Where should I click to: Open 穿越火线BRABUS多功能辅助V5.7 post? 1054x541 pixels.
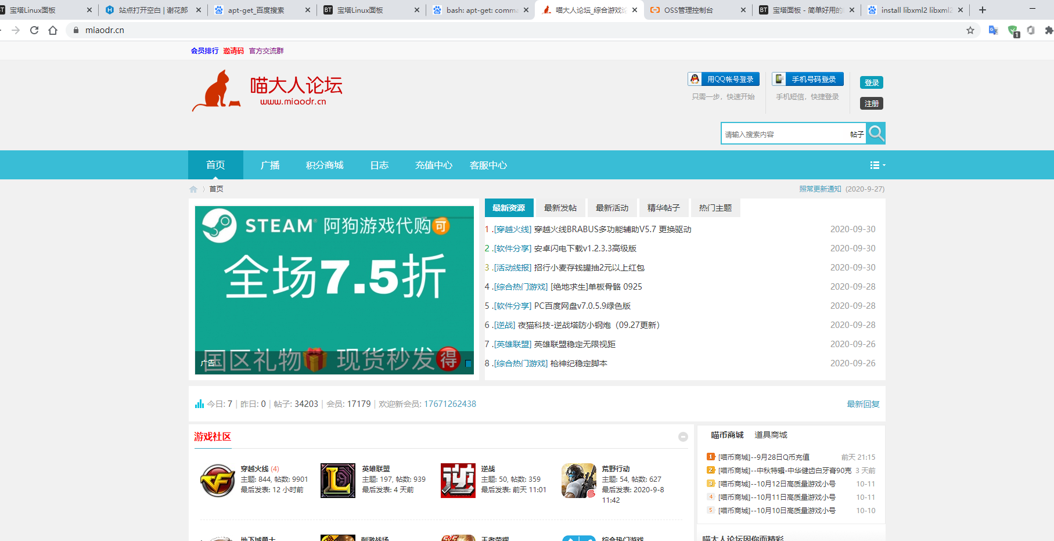613,229
